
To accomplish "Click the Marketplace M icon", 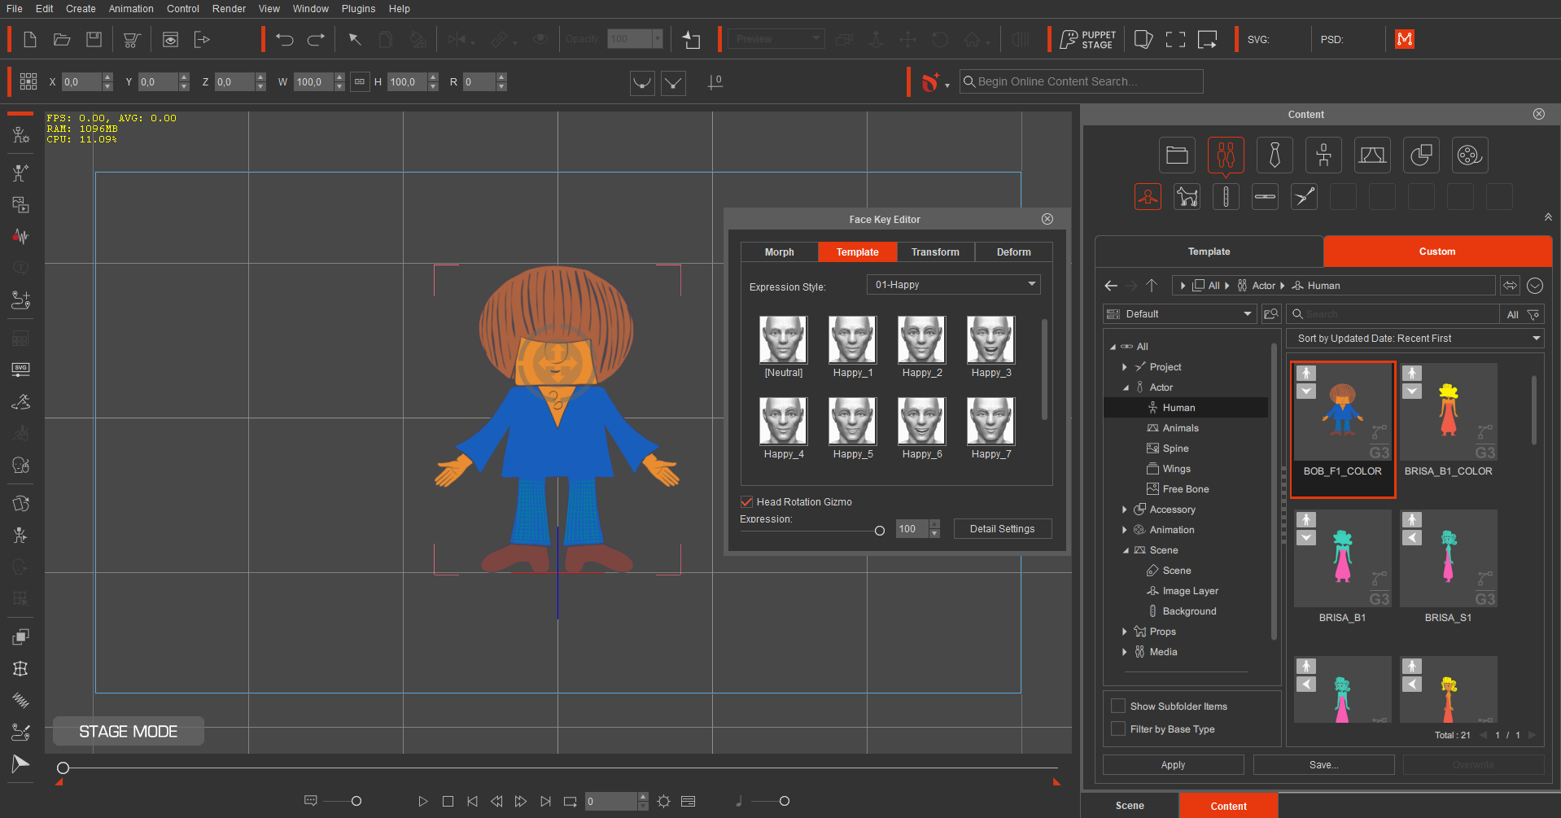I will 1404,39.
